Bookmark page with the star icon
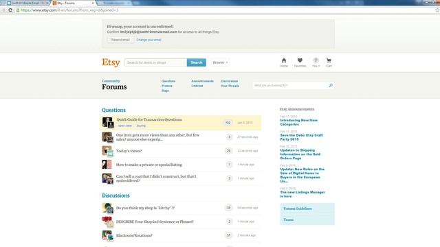 [x=437, y=10]
